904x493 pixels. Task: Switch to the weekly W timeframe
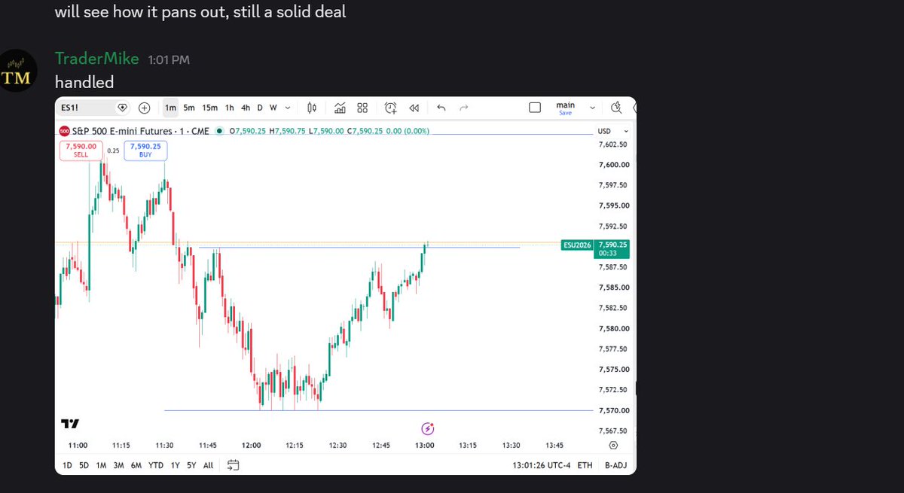[273, 108]
